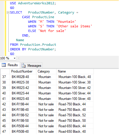Click Not for sale cell in row 47
The image size is (119, 135).
(x=46, y=132)
